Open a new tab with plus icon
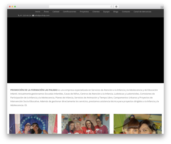The image size is (171, 144). point(162,7)
